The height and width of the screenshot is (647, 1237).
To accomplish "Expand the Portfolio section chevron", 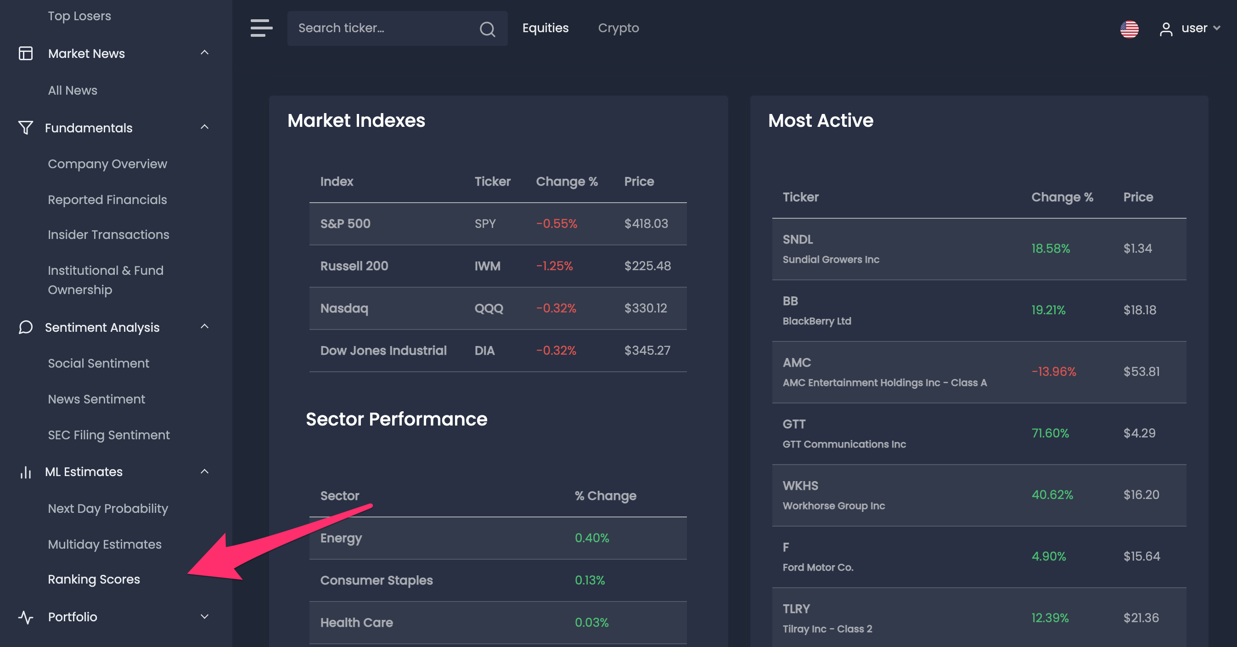I will point(205,617).
